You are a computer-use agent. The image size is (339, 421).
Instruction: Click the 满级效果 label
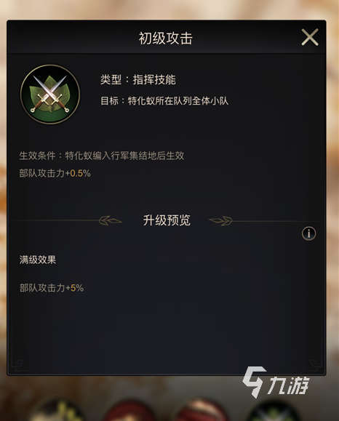pos(38,260)
